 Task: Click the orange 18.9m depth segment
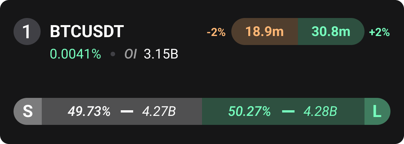tap(264, 31)
